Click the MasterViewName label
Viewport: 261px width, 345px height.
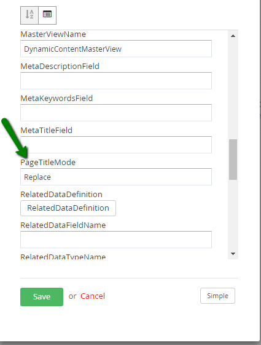(53, 34)
